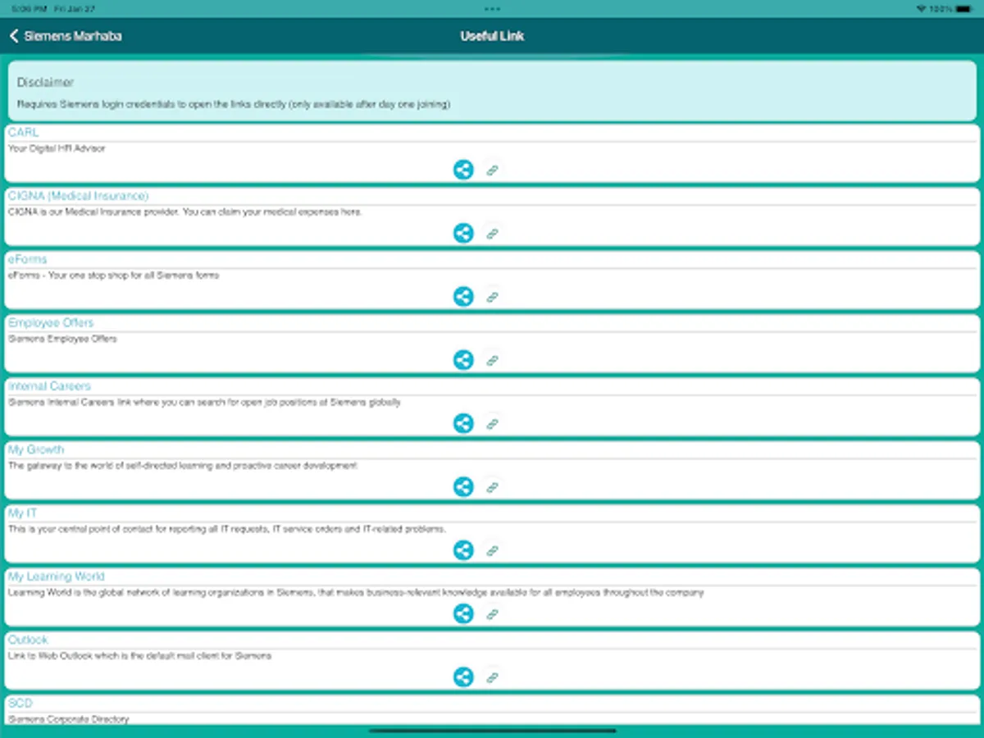This screenshot has height=738, width=984.
Task: Select 'Your Digital HR Advisor' description
Action: coord(57,148)
